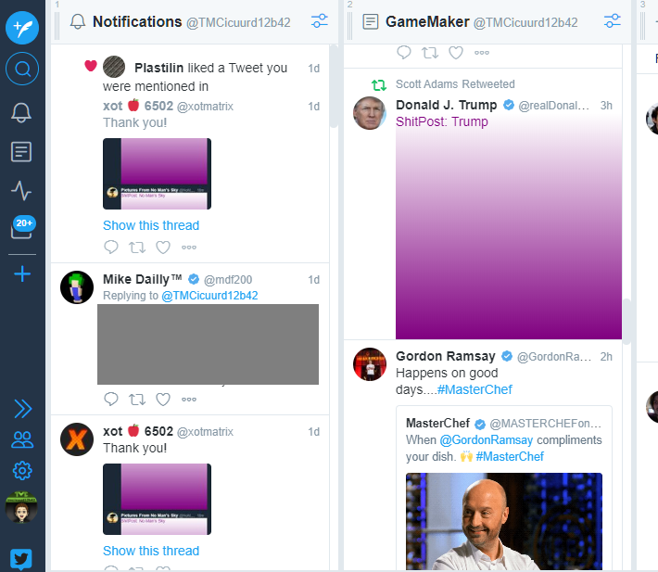Viewport: 658px width, 572px height.
Task: Click the GameMaker column scrollbar thumb
Action: coord(626,322)
